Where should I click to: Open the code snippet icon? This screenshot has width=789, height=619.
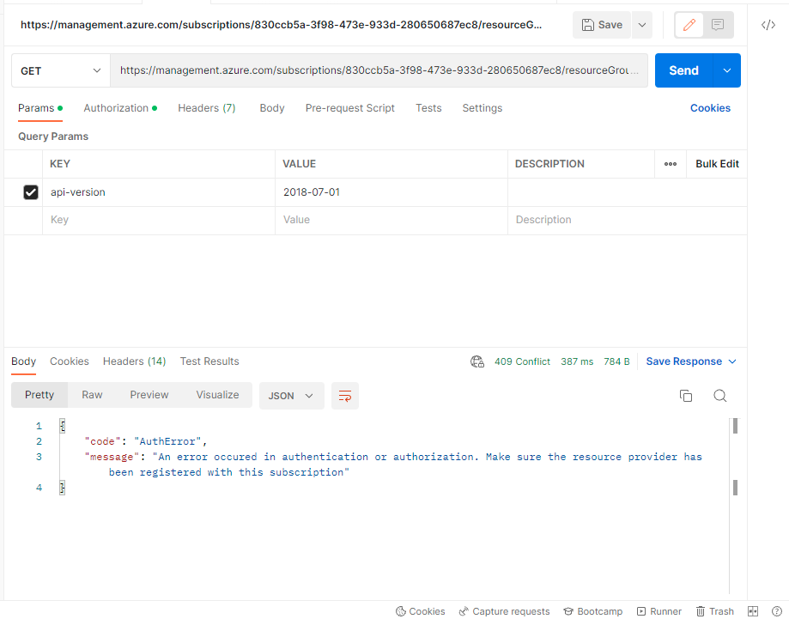coord(768,25)
